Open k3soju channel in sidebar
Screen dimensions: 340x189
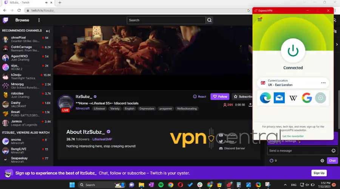(26, 77)
